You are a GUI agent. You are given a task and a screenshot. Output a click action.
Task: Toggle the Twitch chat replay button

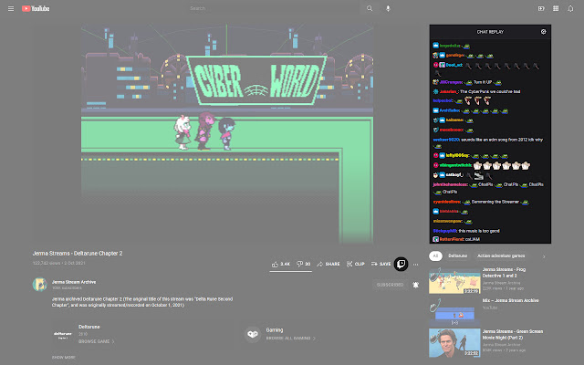click(x=401, y=264)
